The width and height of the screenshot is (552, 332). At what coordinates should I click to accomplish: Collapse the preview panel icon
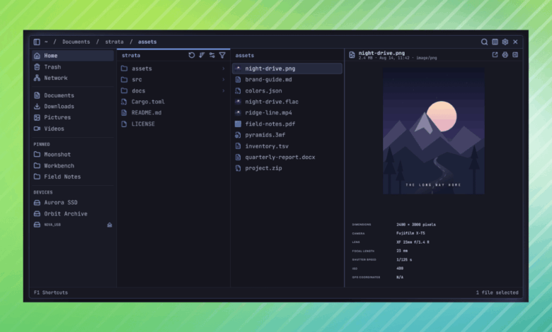click(515, 55)
